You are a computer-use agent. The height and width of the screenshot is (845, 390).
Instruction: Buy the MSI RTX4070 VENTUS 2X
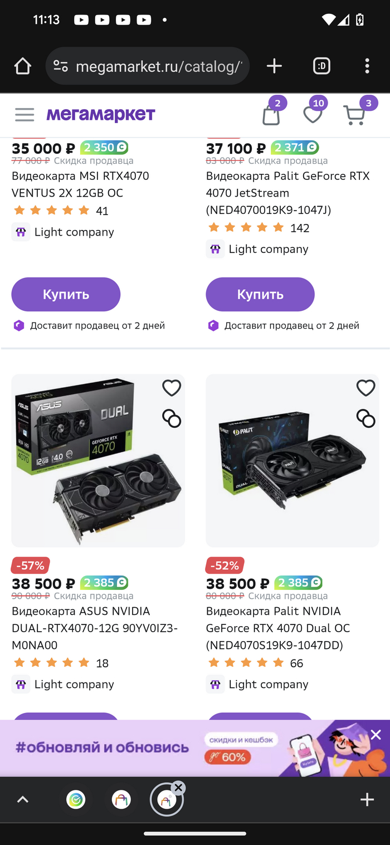66,294
